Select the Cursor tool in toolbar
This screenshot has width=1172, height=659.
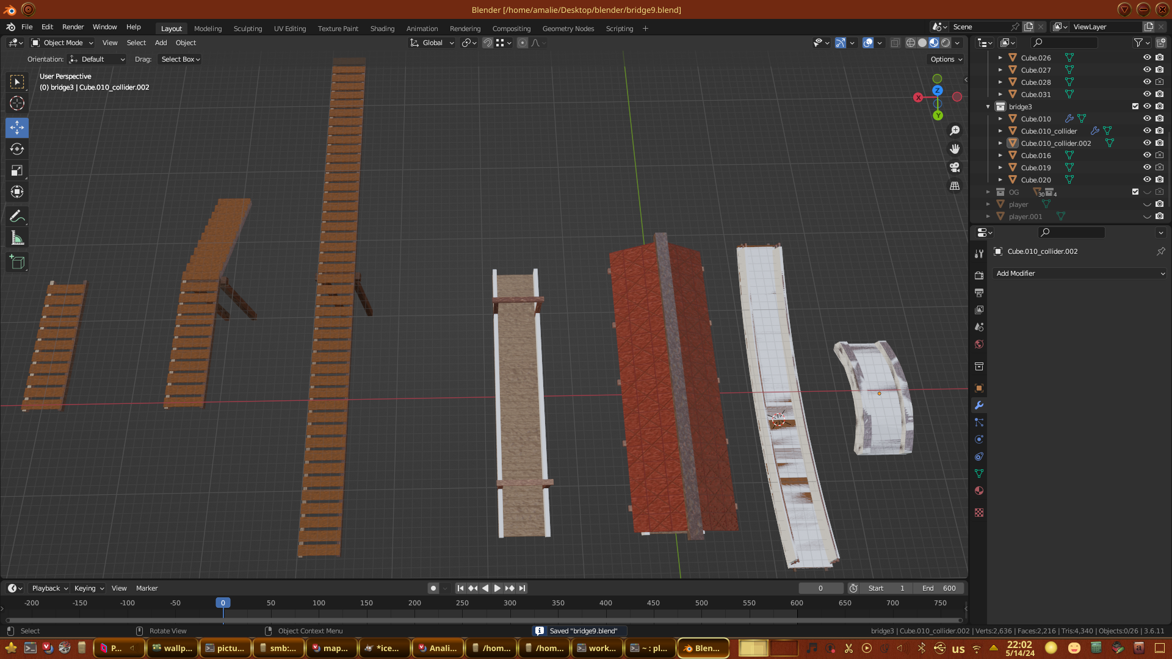point(17,103)
